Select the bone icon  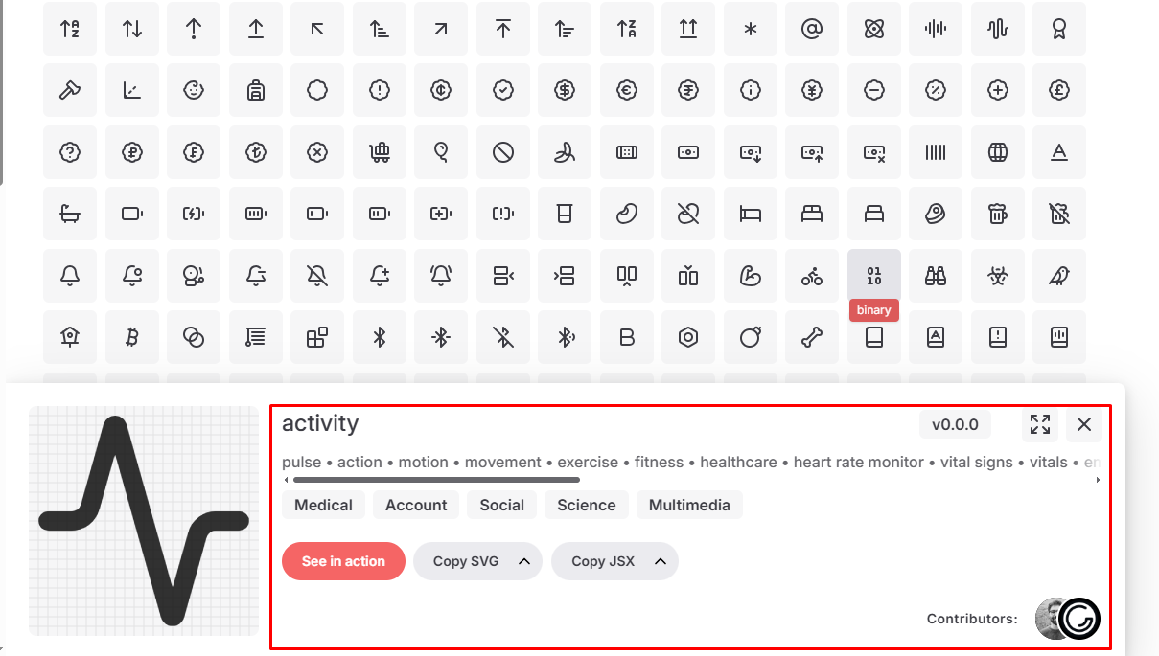click(812, 337)
